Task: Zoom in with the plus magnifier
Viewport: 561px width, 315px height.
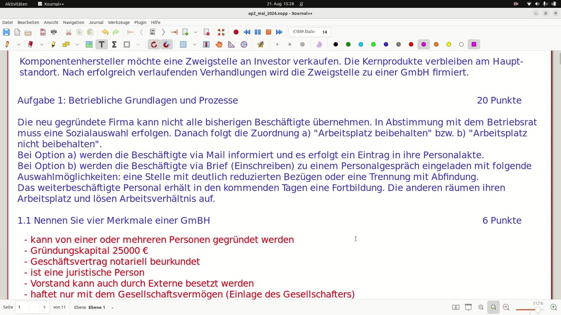Action: pyautogui.click(x=554, y=307)
